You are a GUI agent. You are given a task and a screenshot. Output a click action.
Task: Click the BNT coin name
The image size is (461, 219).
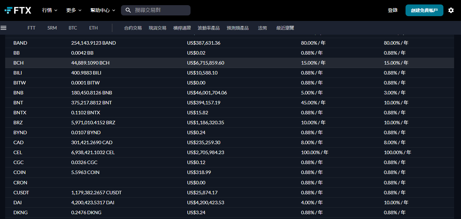[18, 103]
